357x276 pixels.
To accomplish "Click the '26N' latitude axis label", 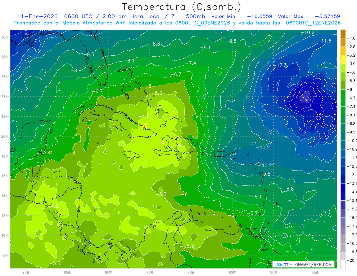I will tap(5, 77).
